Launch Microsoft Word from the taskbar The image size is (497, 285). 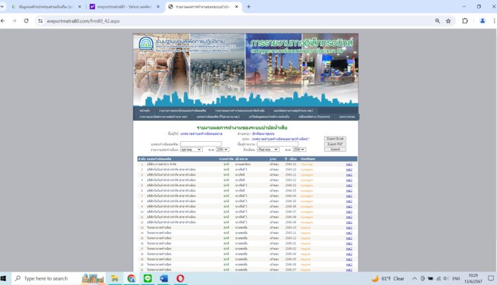164,278
